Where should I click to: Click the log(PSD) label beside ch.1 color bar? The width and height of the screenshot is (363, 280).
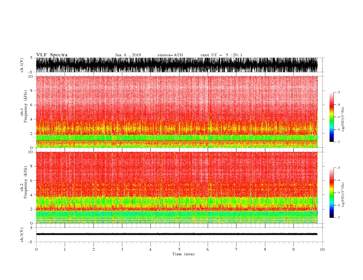343,119
